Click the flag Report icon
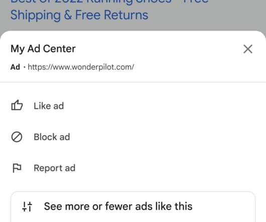 [17, 168]
